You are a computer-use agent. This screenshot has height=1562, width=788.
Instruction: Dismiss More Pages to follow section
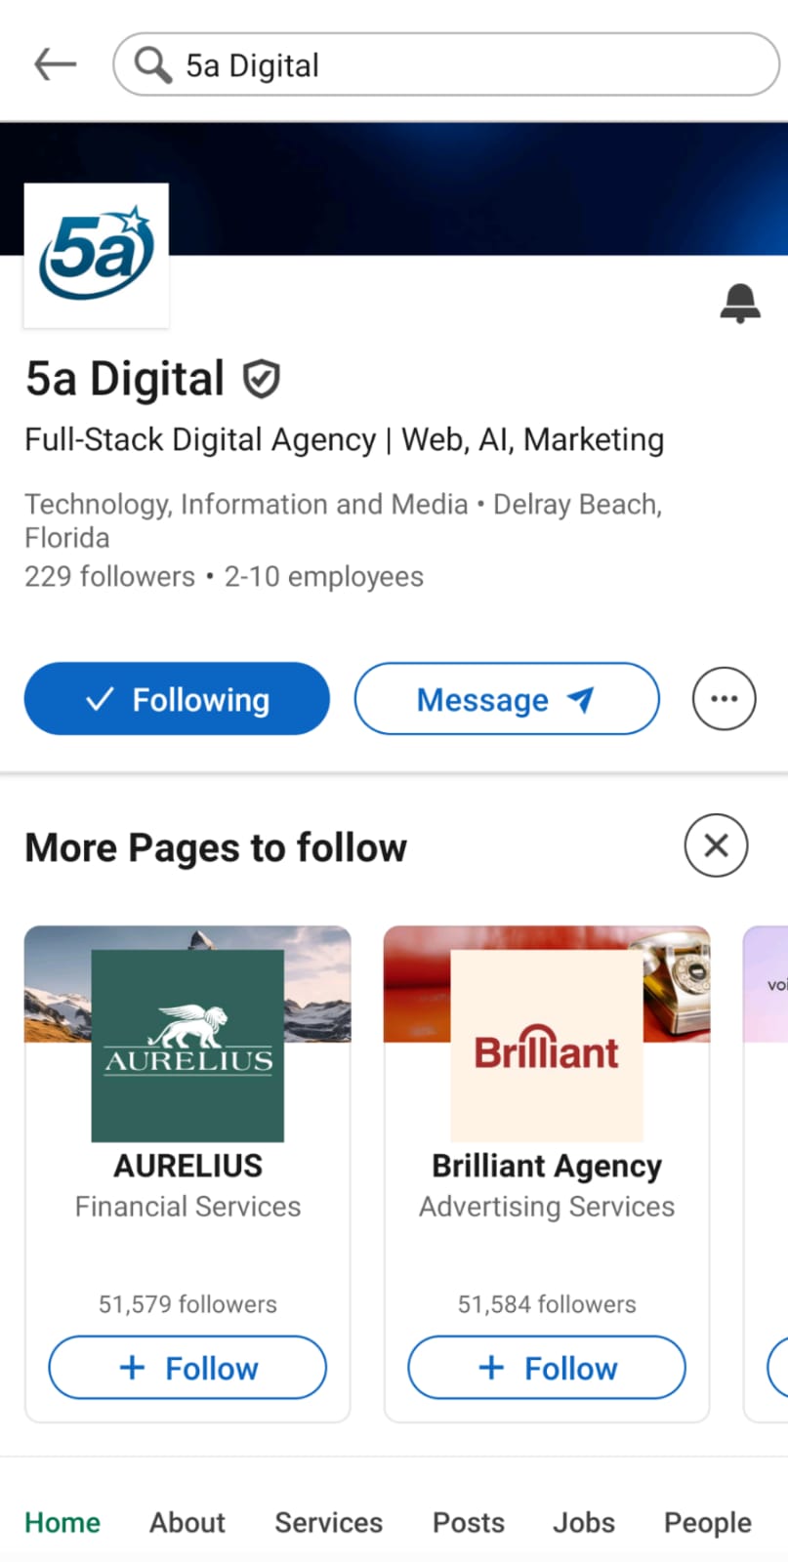click(x=716, y=845)
